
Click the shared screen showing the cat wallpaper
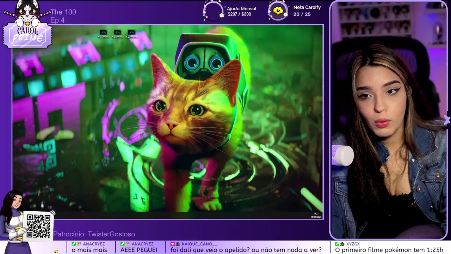(x=168, y=122)
